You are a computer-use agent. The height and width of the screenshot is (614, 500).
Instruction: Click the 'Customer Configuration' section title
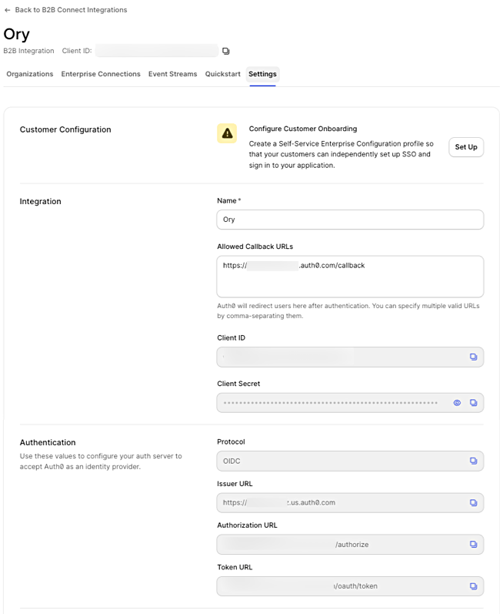[65, 129]
